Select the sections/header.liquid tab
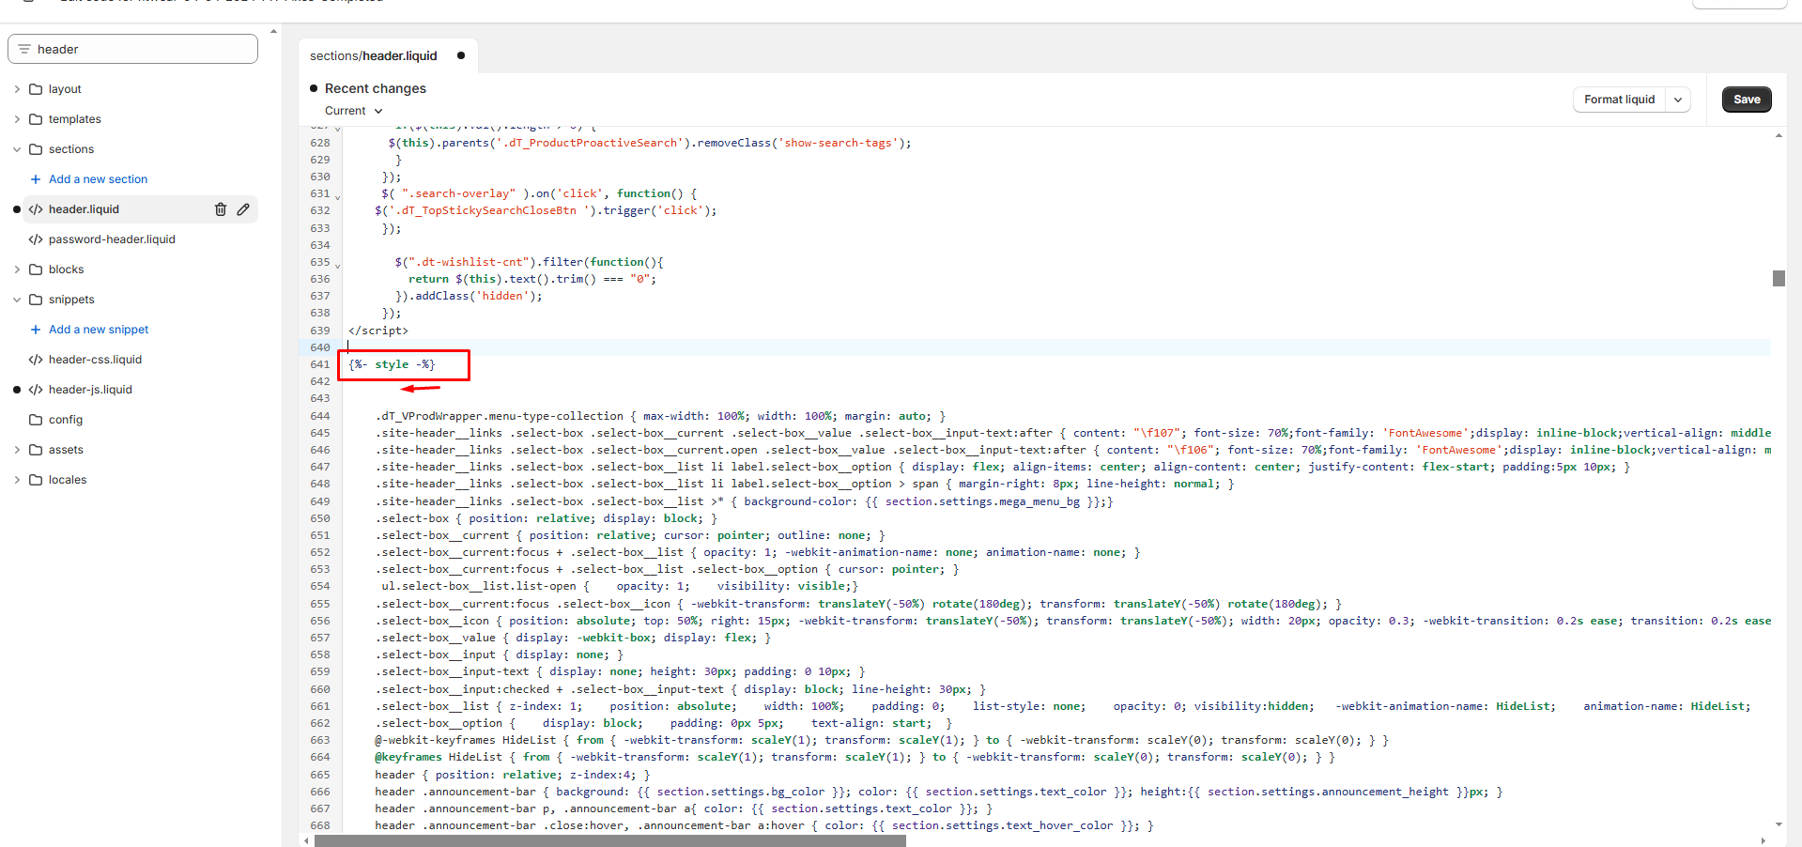 [x=388, y=55]
